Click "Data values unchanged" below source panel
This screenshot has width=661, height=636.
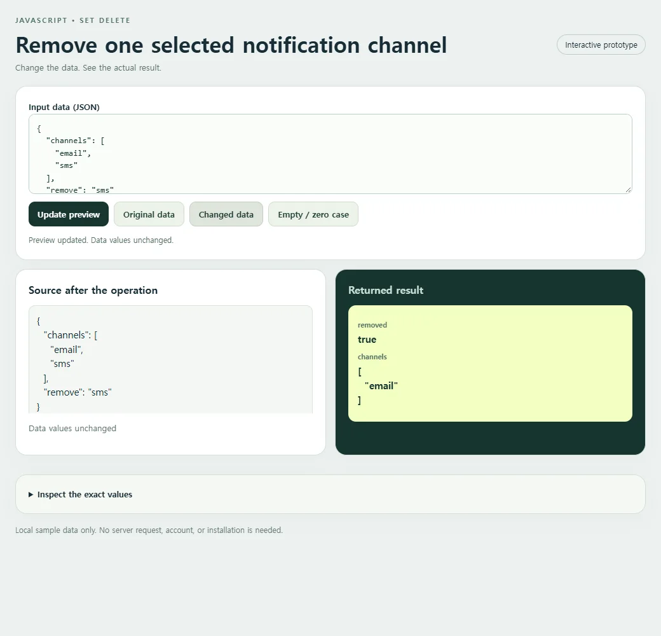[x=72, y=429]
